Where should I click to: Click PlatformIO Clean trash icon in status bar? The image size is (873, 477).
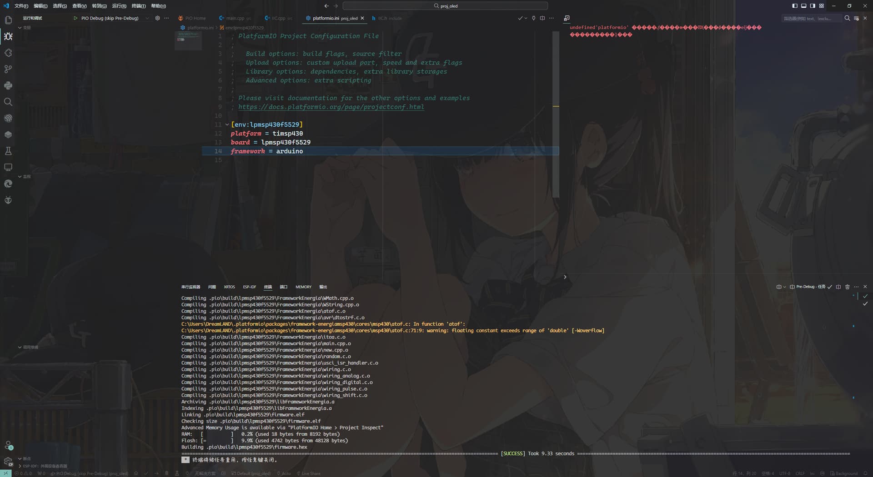pyautogui.click(x=166, y=473)
